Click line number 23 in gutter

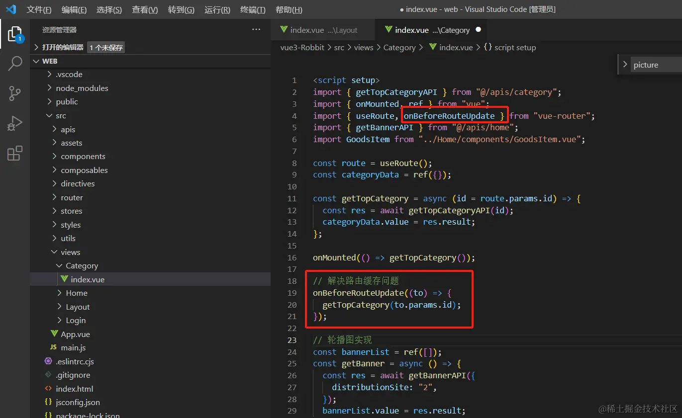point(292,340)
